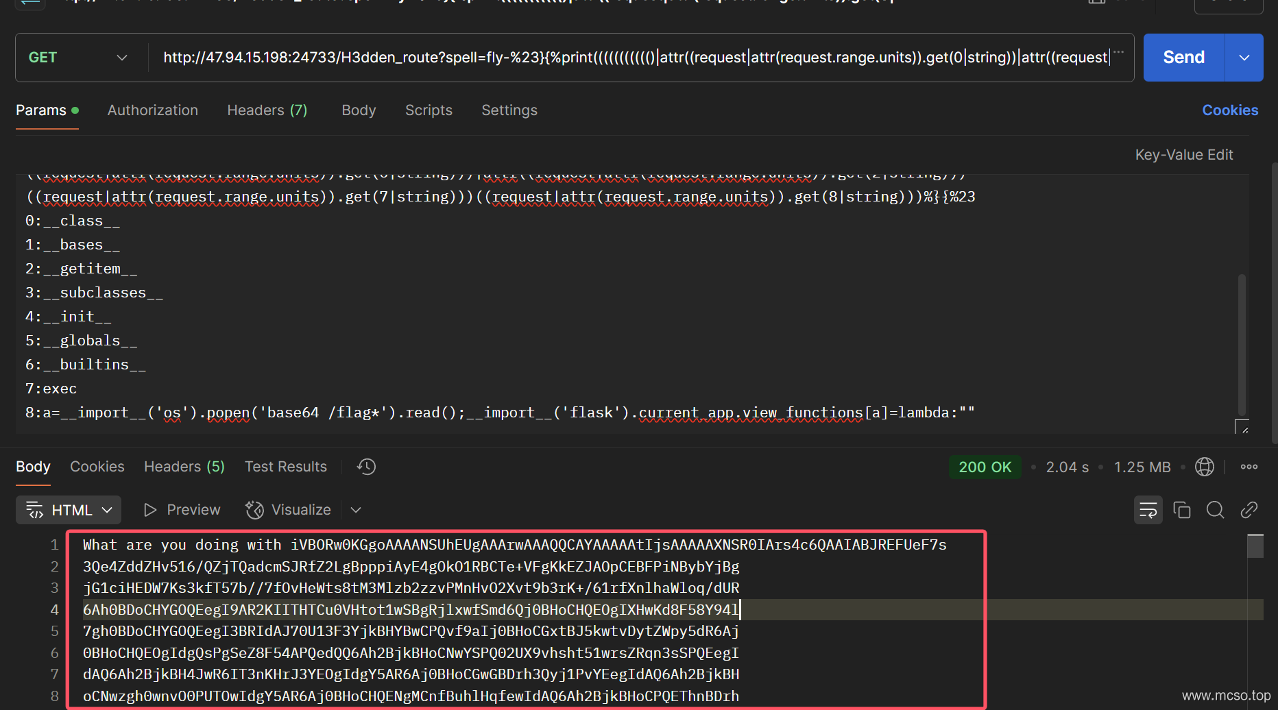Switch to the Params tab
1278x710 pixels.
(x=47, y=110)
